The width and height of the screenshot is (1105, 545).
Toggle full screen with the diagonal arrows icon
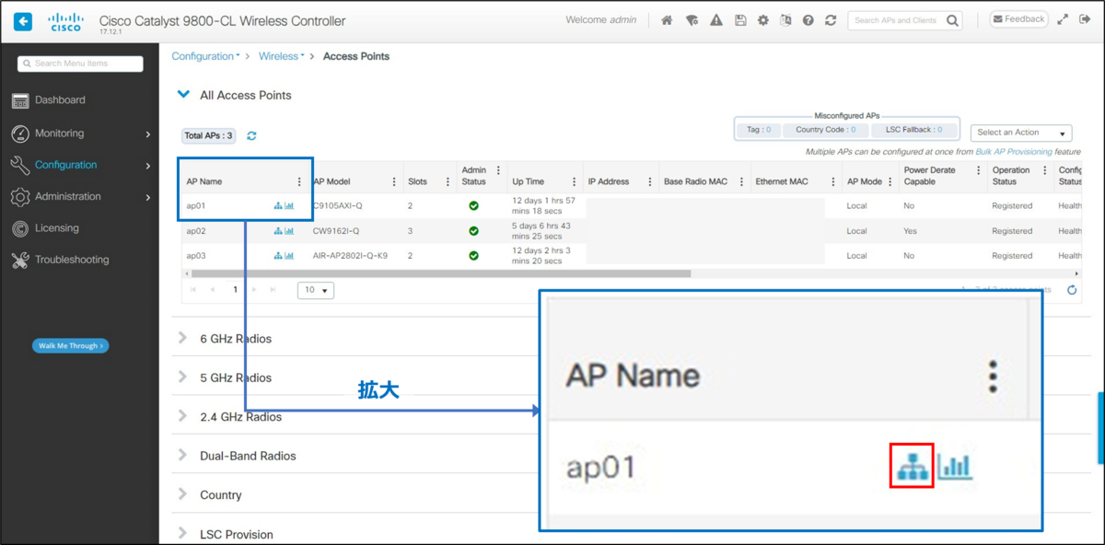1063,19
